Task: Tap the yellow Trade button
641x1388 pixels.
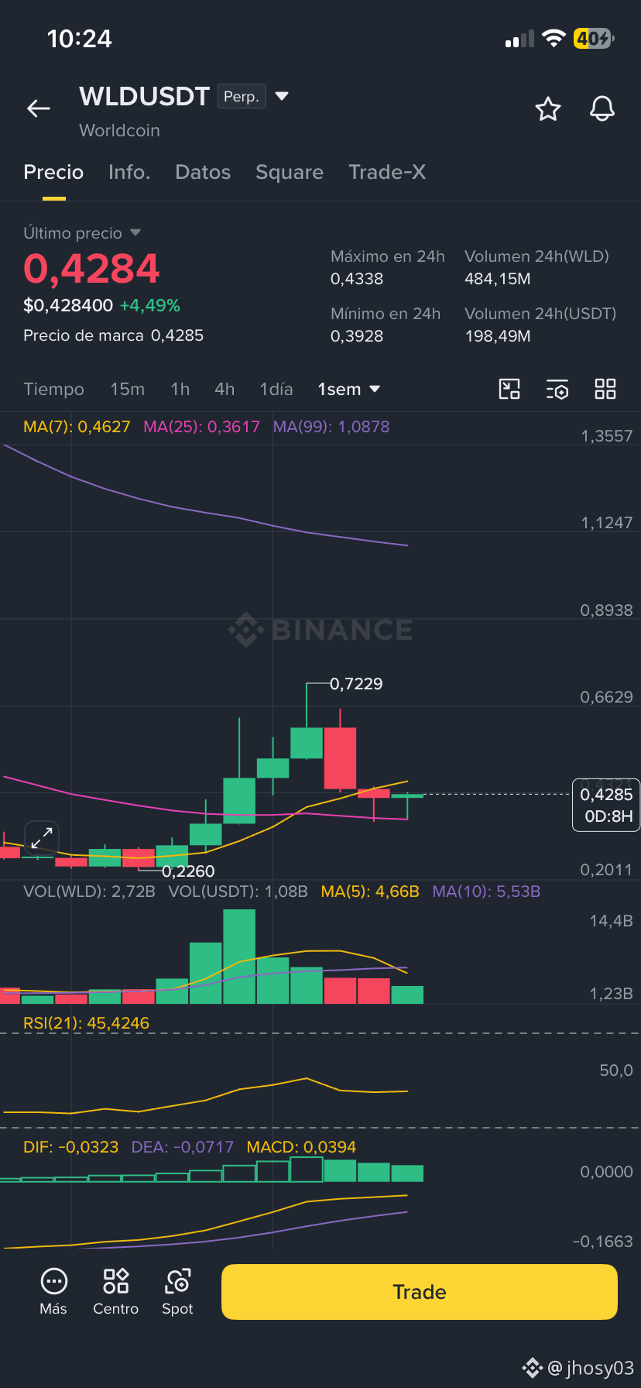Action: pyautogui.click(x=420, y=1292)
